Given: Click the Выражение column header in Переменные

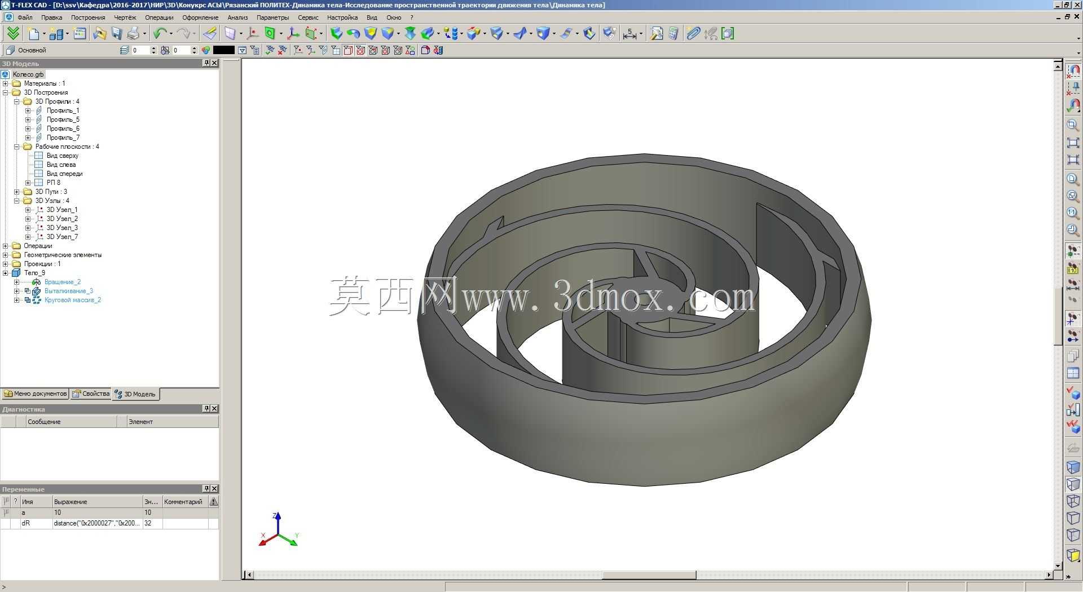Looking at the screenshot, I should [x=98, y=502].
